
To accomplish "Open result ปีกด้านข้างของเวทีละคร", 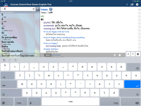I will 20,52.
